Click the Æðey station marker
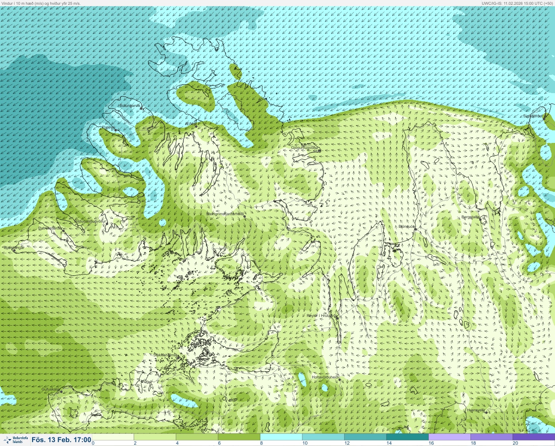The width and height of the screenshot is (555, 446). coord(195,126)
